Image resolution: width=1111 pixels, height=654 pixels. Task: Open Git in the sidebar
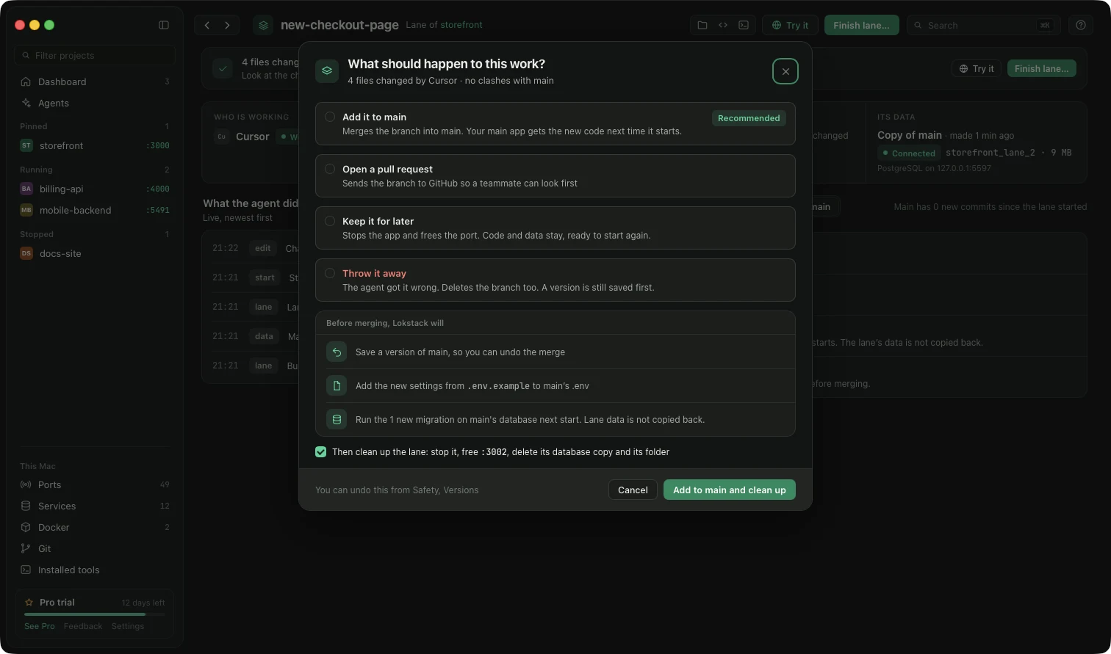coord(95,548)
